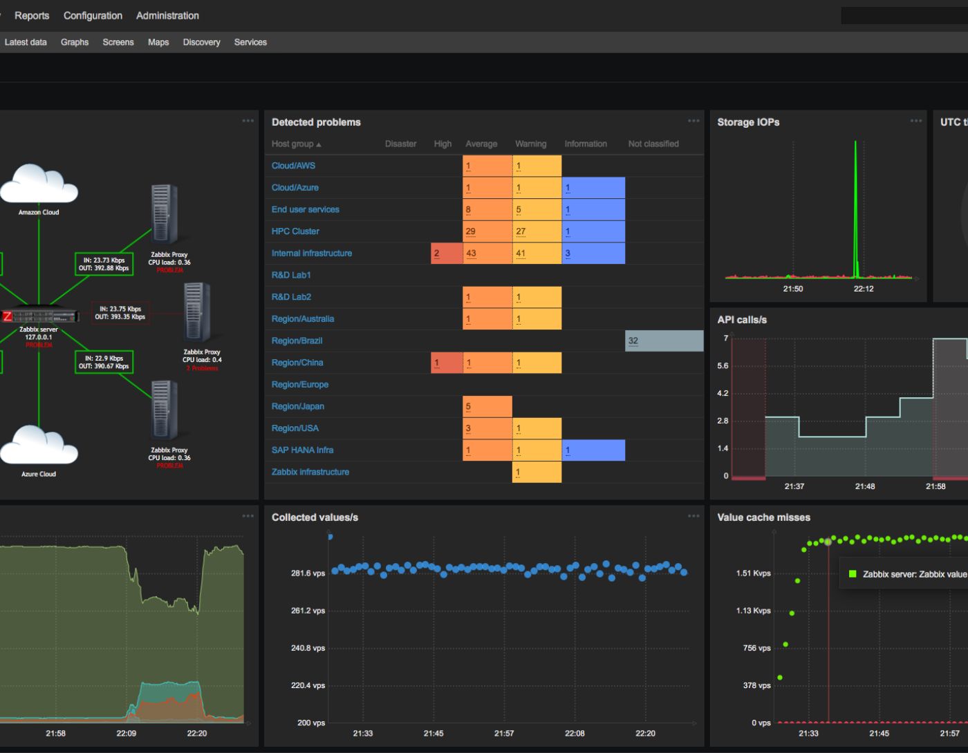Click Average count 8 for End user services
Viewport: 968px width, 753px height.
[468, 209]
